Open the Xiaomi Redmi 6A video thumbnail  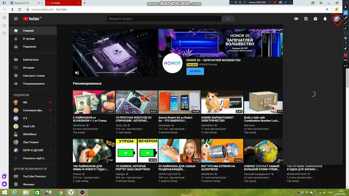point(179,102)
